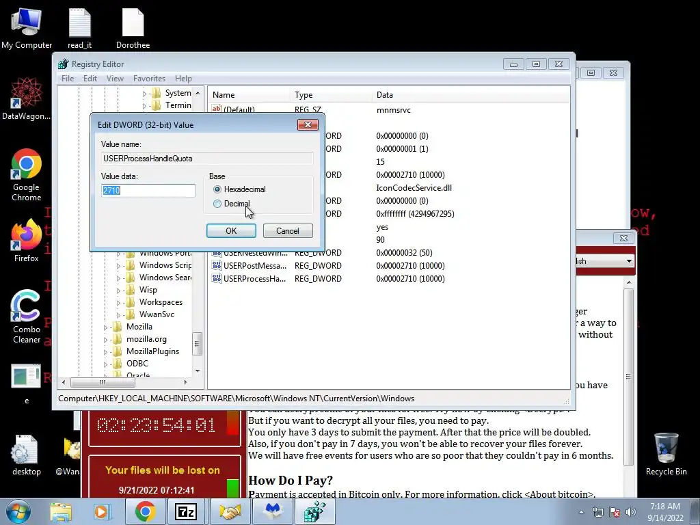700x525 pixels.
Task: Open Windows Media Player from taskbar
Action: [101, 511]
